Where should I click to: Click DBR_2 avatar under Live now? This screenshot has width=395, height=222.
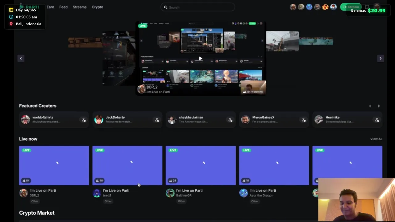23,193
